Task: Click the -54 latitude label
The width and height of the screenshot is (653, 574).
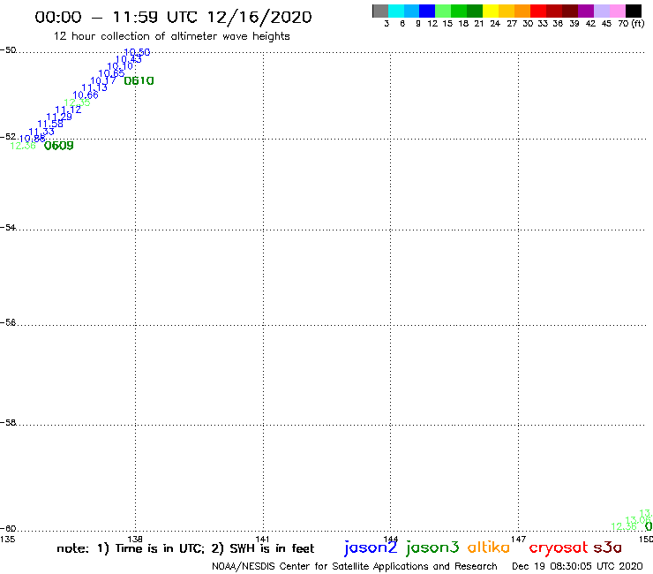Action: click(8, 228)
